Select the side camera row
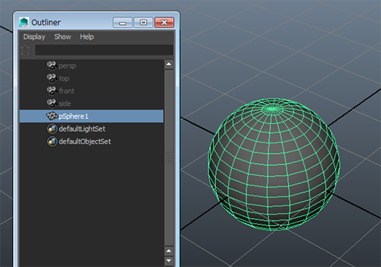Screen dimensions: 381x267 92,104
